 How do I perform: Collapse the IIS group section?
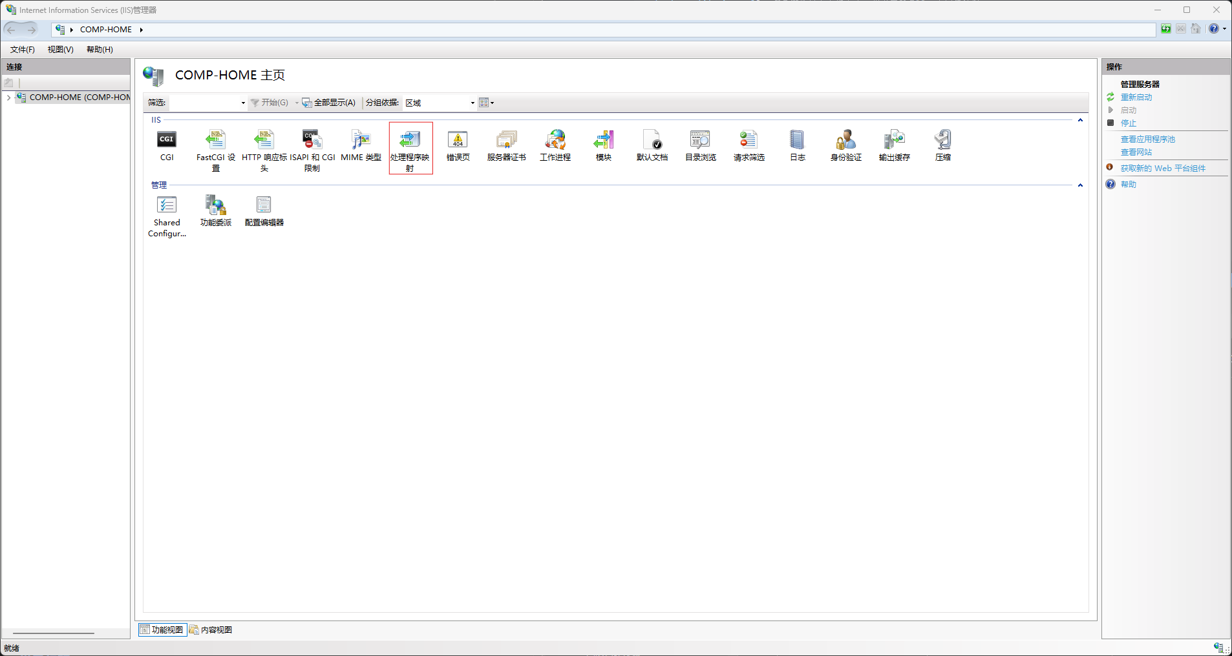pyautogui.click(x=1080, y=120)
